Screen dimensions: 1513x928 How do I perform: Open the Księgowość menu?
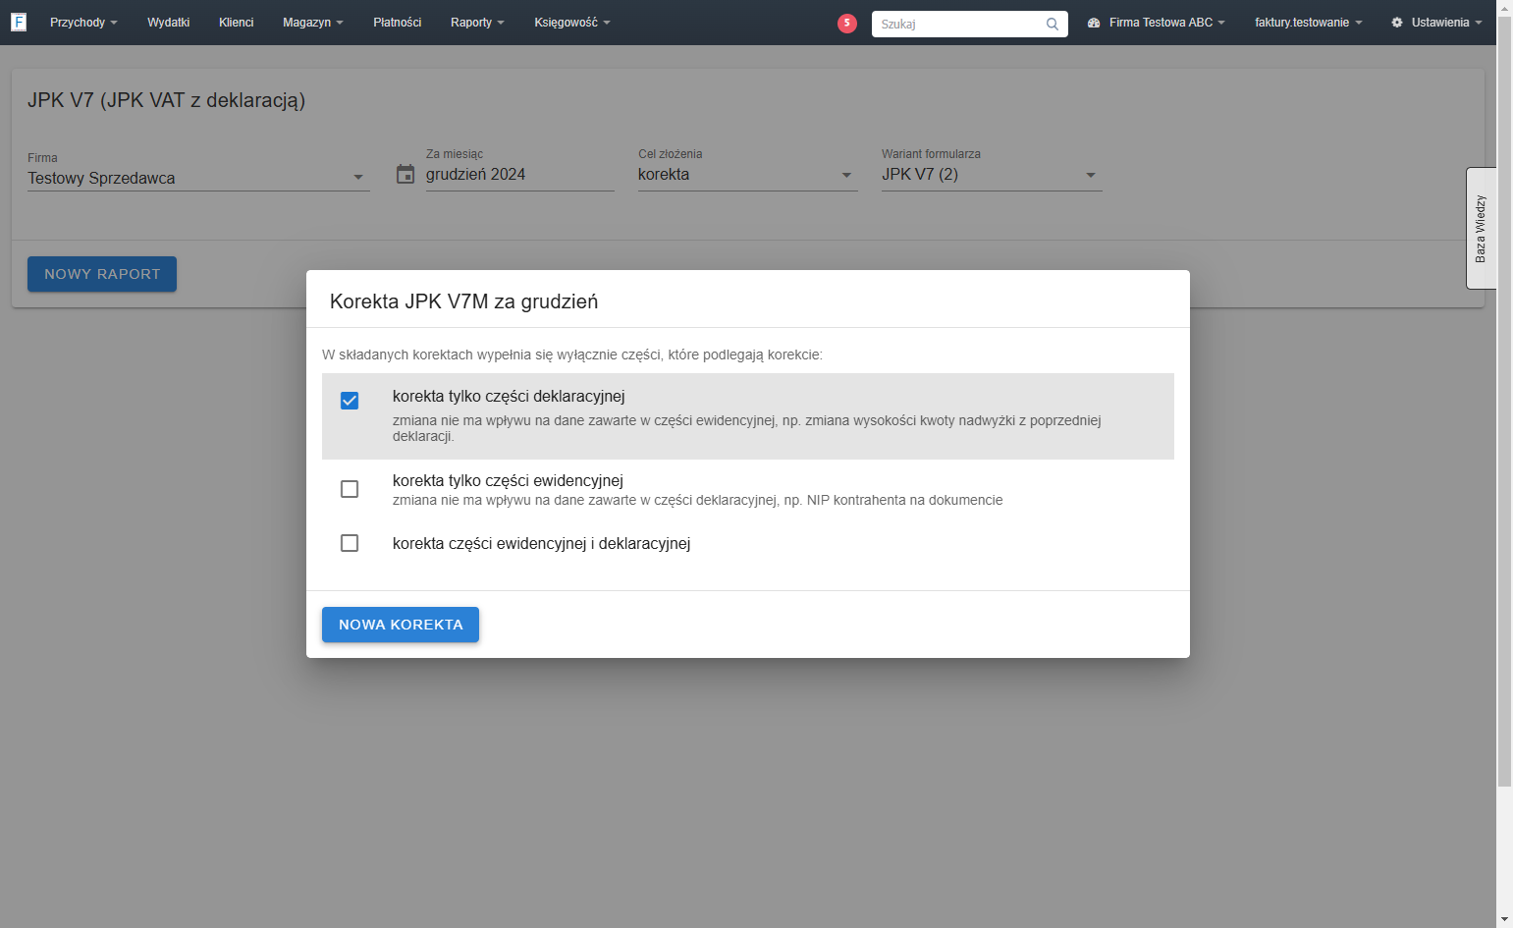572,23
